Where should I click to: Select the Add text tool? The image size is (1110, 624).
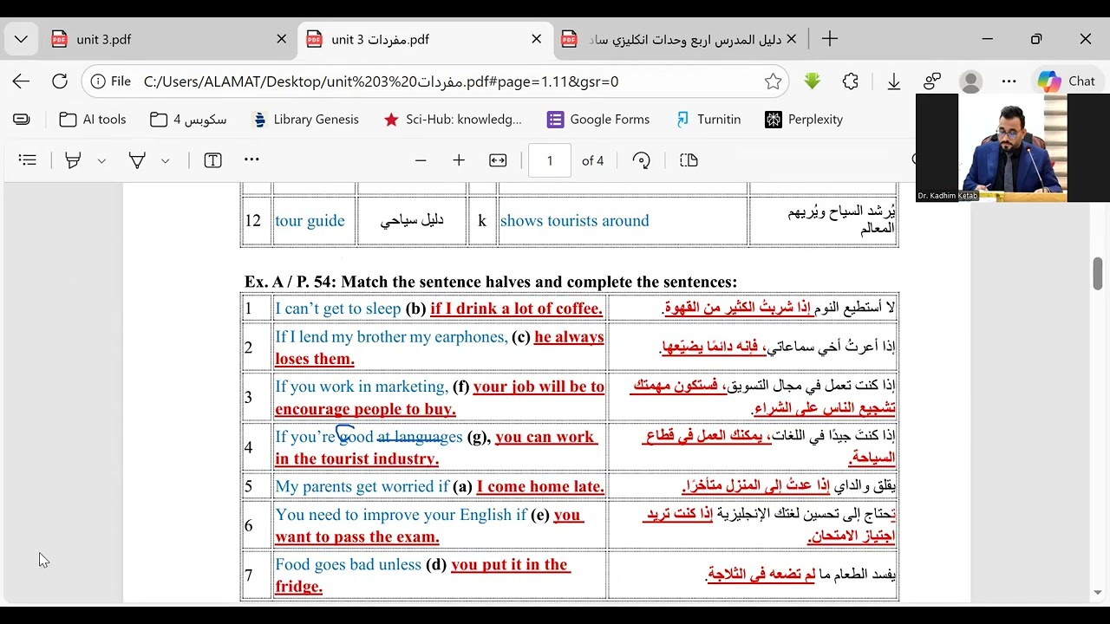(x=212, y=160)
